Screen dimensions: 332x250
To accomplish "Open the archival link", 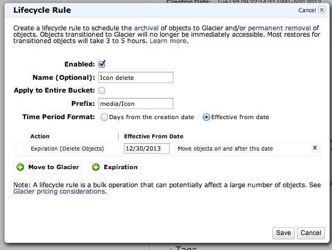I will (146, 28).
